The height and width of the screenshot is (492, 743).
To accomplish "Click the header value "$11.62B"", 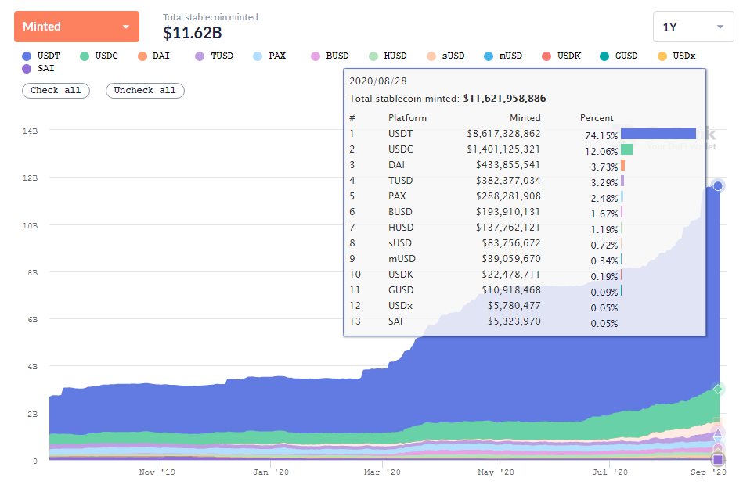I will 193,33.
